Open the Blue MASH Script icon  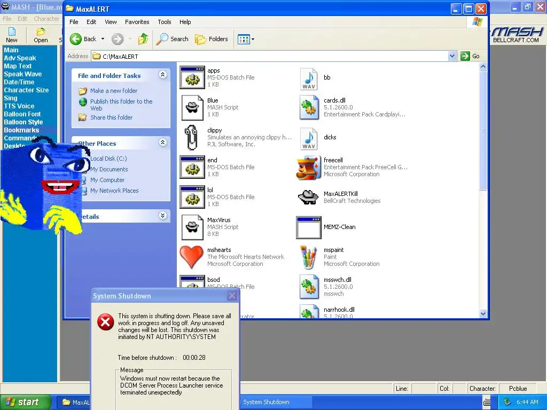(192, 107)
